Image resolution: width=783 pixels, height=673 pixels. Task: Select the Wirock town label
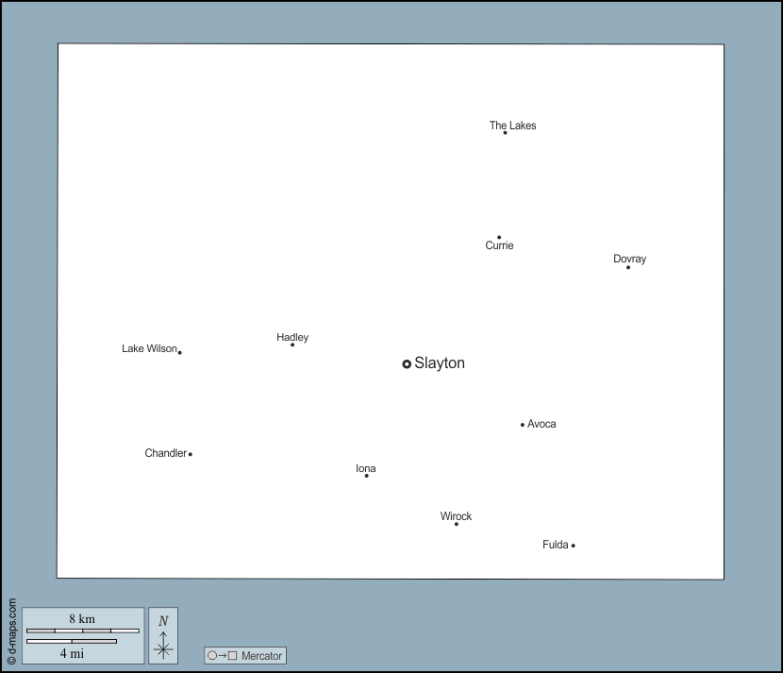pos(456,516)
